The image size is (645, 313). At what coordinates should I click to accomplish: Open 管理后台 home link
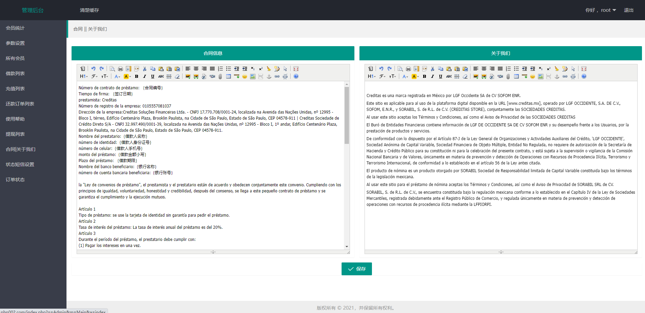(33, 10)
